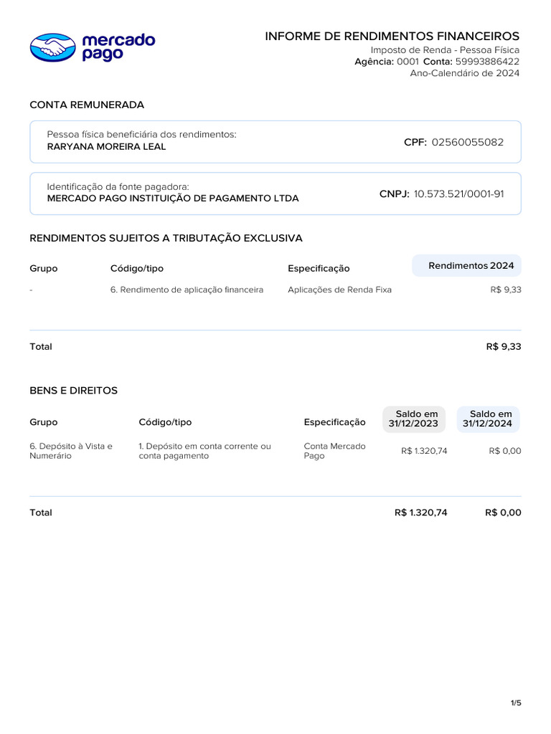Click the Mercado Pago handshake logo
This screenshot has width=551, height=734.
click(x=52, y=47)
